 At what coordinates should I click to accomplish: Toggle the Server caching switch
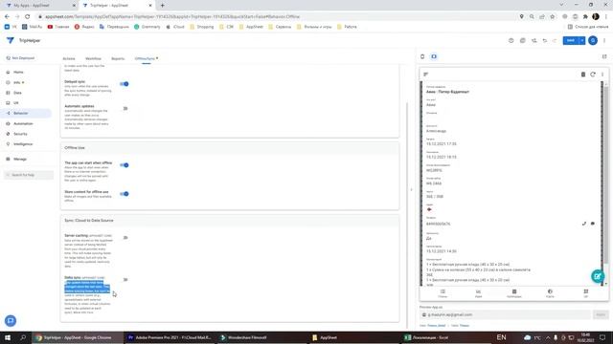(125, 238)
